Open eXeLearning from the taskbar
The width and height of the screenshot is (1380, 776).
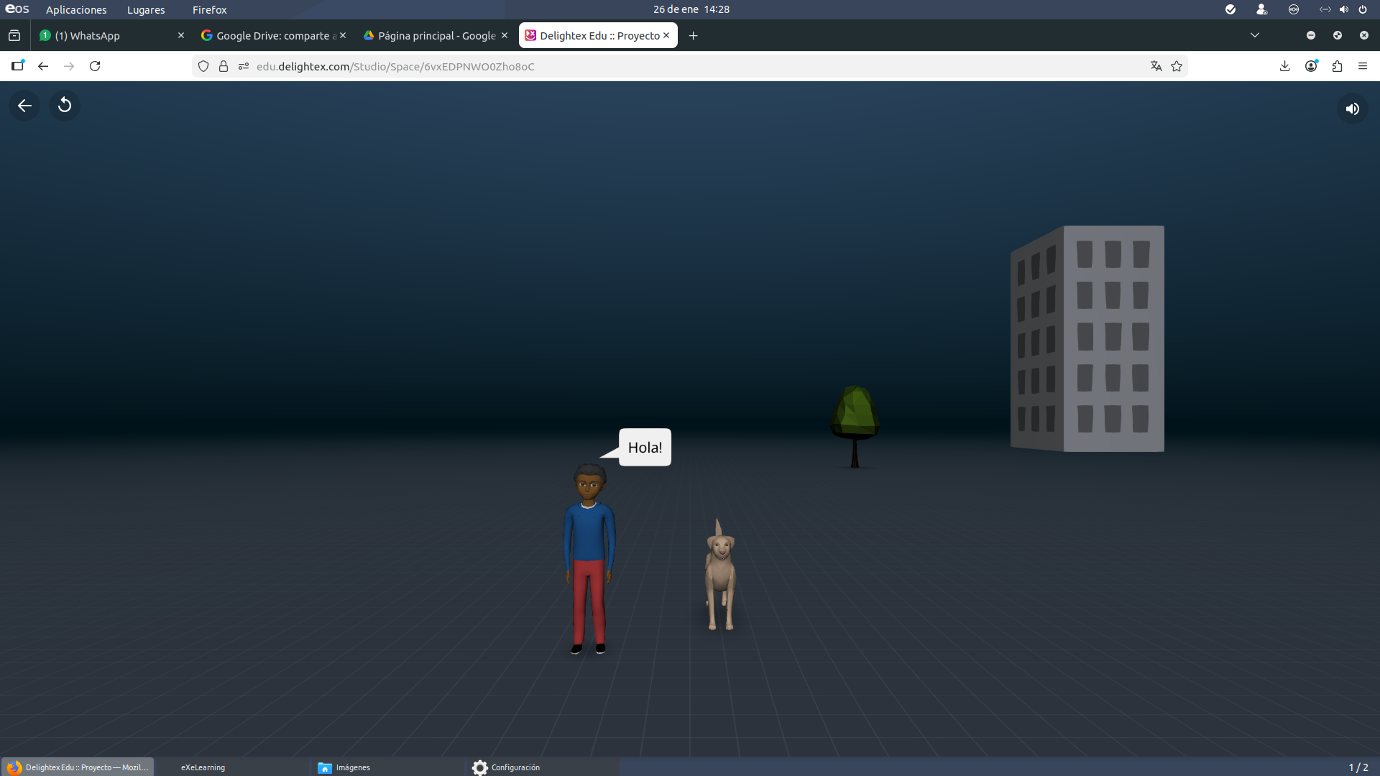(203, 767)
